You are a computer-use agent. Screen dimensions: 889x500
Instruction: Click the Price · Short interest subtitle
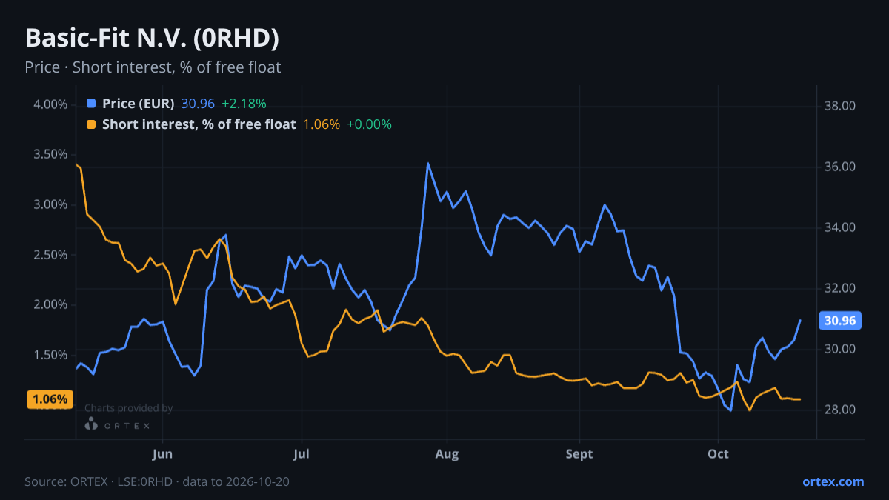coord(153,67)
